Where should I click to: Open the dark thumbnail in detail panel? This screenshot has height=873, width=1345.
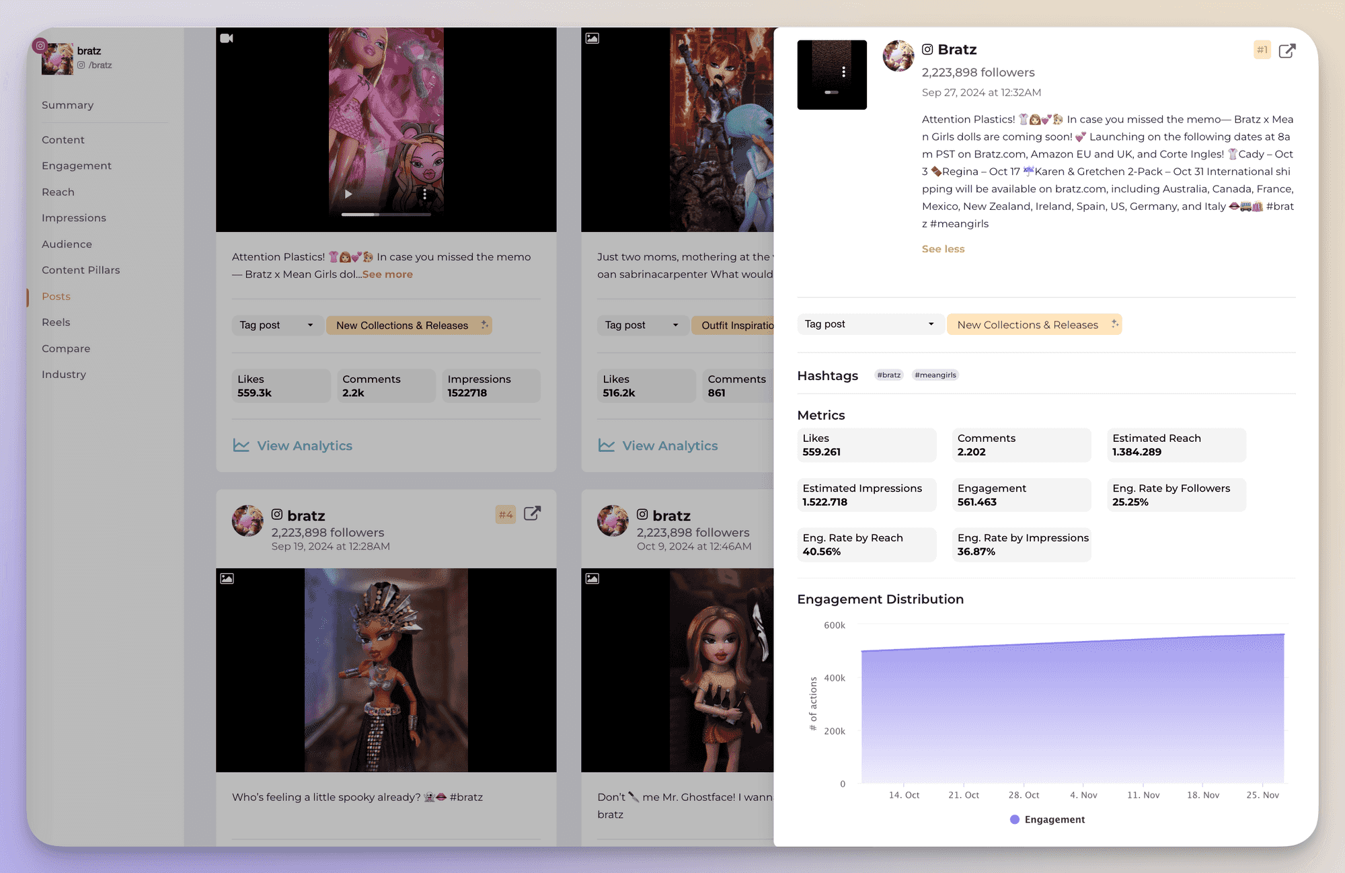pyautogui.click(x=832, y=75)
